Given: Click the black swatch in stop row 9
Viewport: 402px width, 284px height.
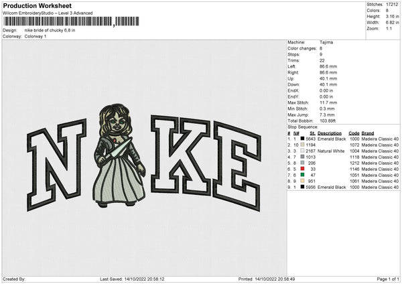Looking at the screenshot, I should (x=303, y=187).
